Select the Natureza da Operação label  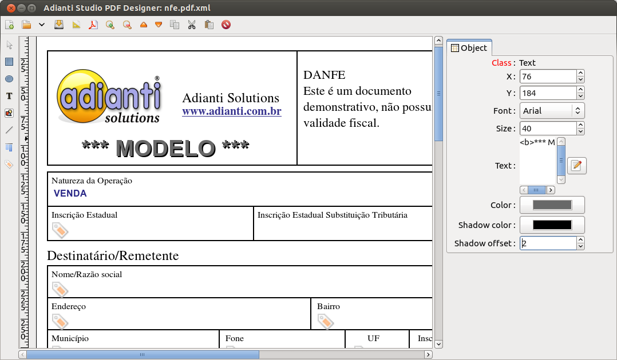(x=92, y=181)
